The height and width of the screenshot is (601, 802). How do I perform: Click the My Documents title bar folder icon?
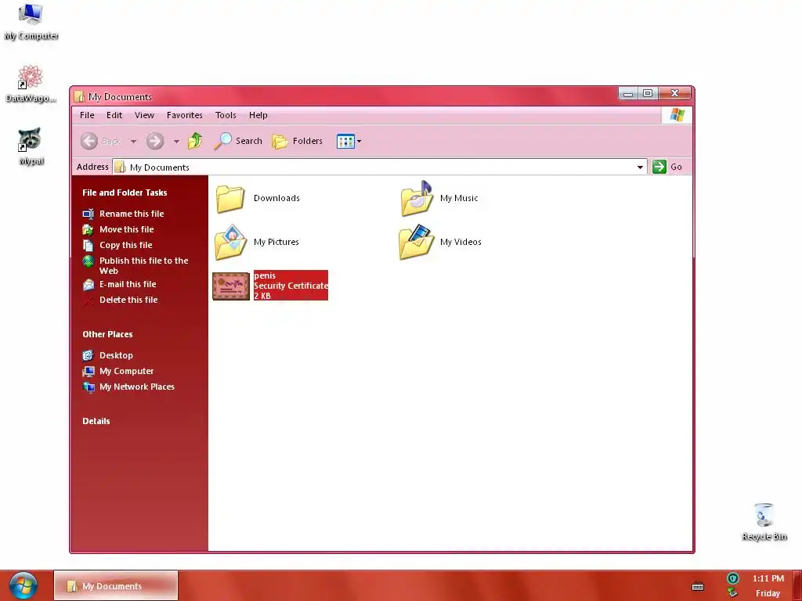(79, 96)
